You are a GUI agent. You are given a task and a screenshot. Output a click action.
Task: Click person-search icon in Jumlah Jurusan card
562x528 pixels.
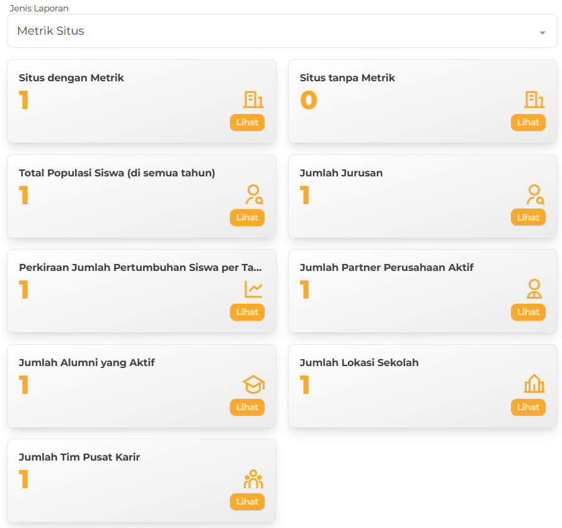534,194
